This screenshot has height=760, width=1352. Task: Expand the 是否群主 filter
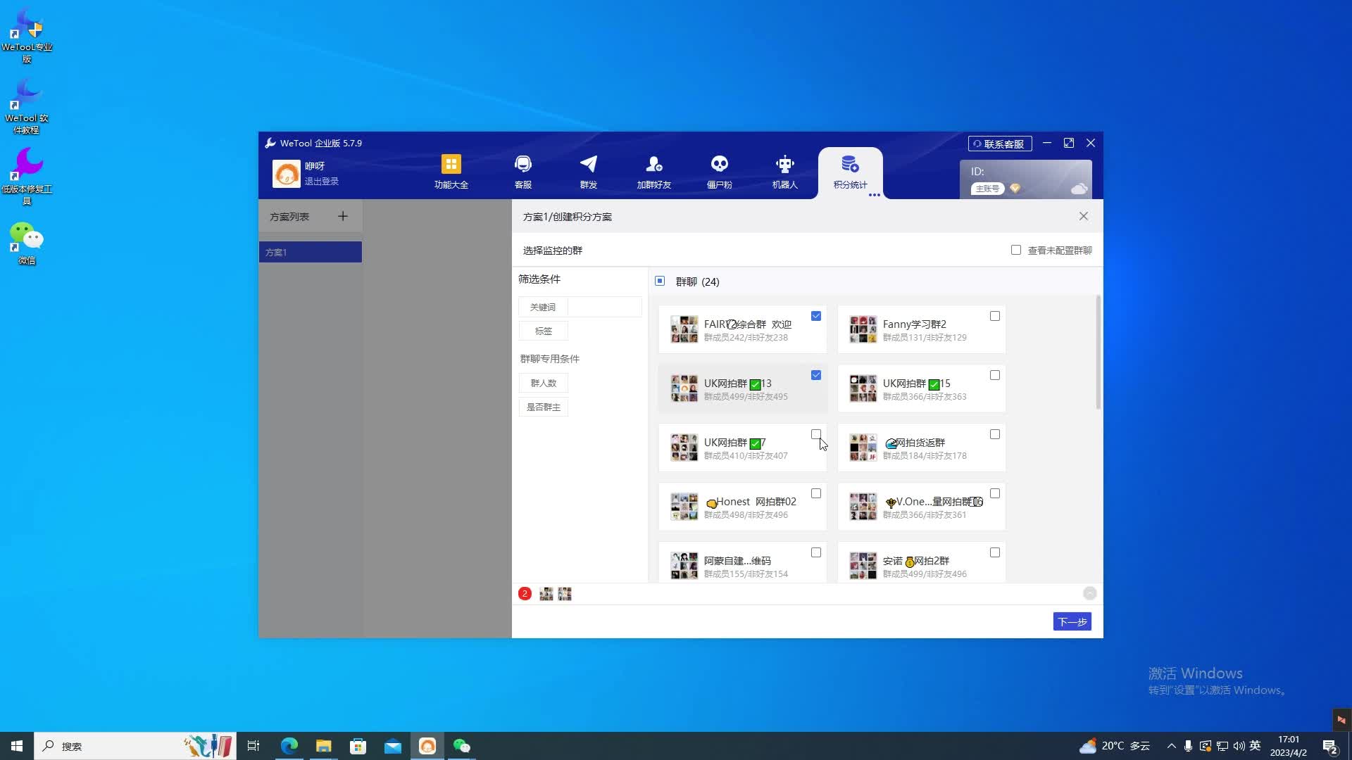[x=543, y=407]
